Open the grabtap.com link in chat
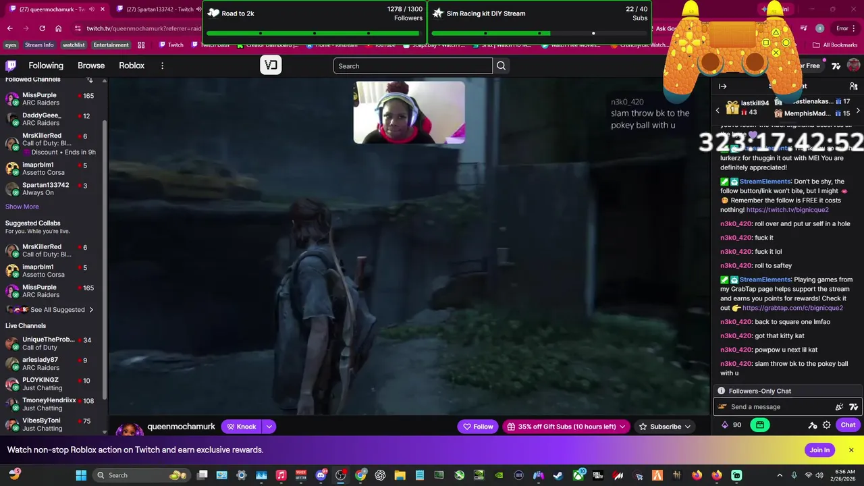Viewport: 864px width, 486px height. pyautogui.click(x=792, y=308)
